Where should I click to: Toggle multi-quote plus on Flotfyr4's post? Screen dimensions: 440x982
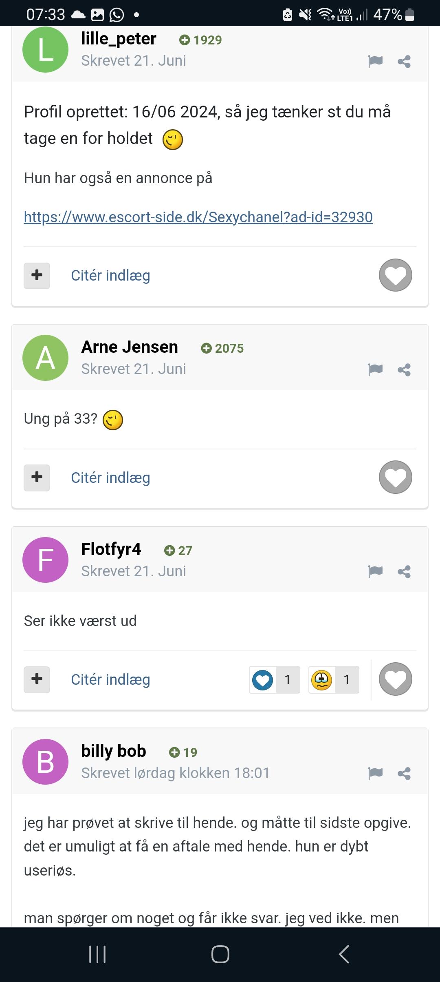(37, 679)
